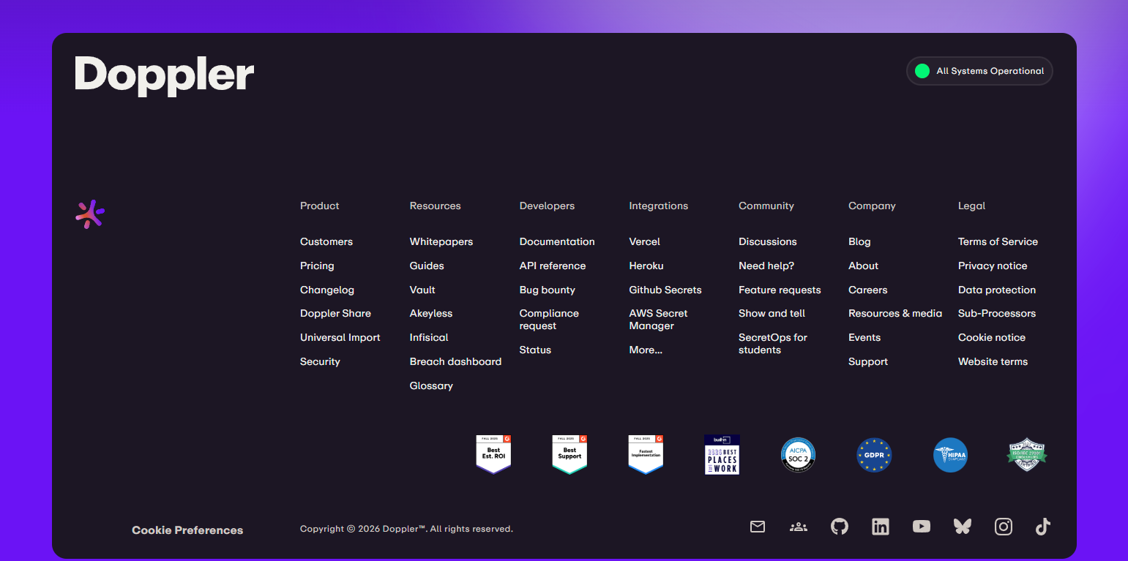Click the HIPAA compliance badge
This screenshot has width=1128, height=561.
point(950,454)
